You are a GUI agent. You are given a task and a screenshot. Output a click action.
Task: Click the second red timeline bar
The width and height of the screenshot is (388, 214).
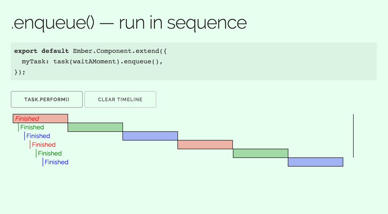click(x=205, y=144)
